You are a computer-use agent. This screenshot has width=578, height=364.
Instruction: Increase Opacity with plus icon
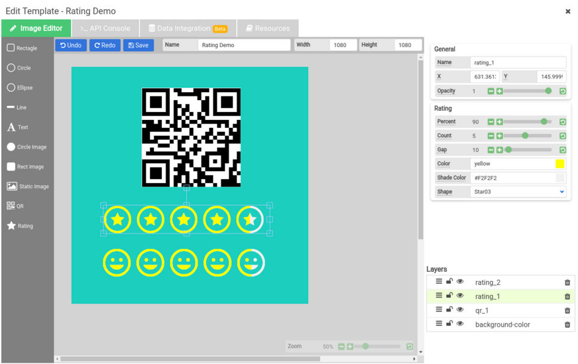(500, 91)
